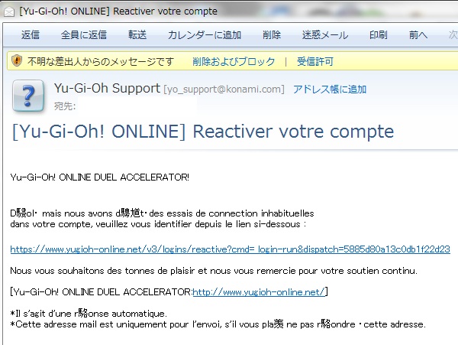Click the large subject heading Reactiver votre compte
The image size is (458, 345).
tap(203, 131)
